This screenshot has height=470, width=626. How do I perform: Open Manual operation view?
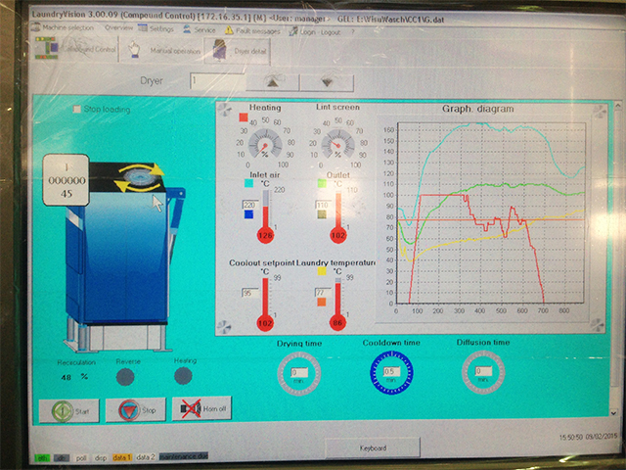click(164, 50)
